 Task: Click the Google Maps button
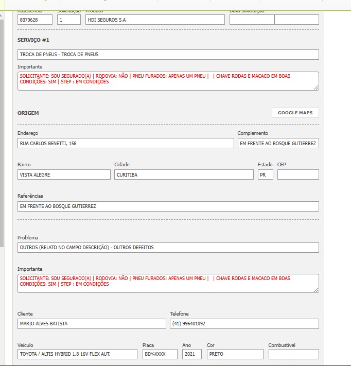[x=295, y=113]
